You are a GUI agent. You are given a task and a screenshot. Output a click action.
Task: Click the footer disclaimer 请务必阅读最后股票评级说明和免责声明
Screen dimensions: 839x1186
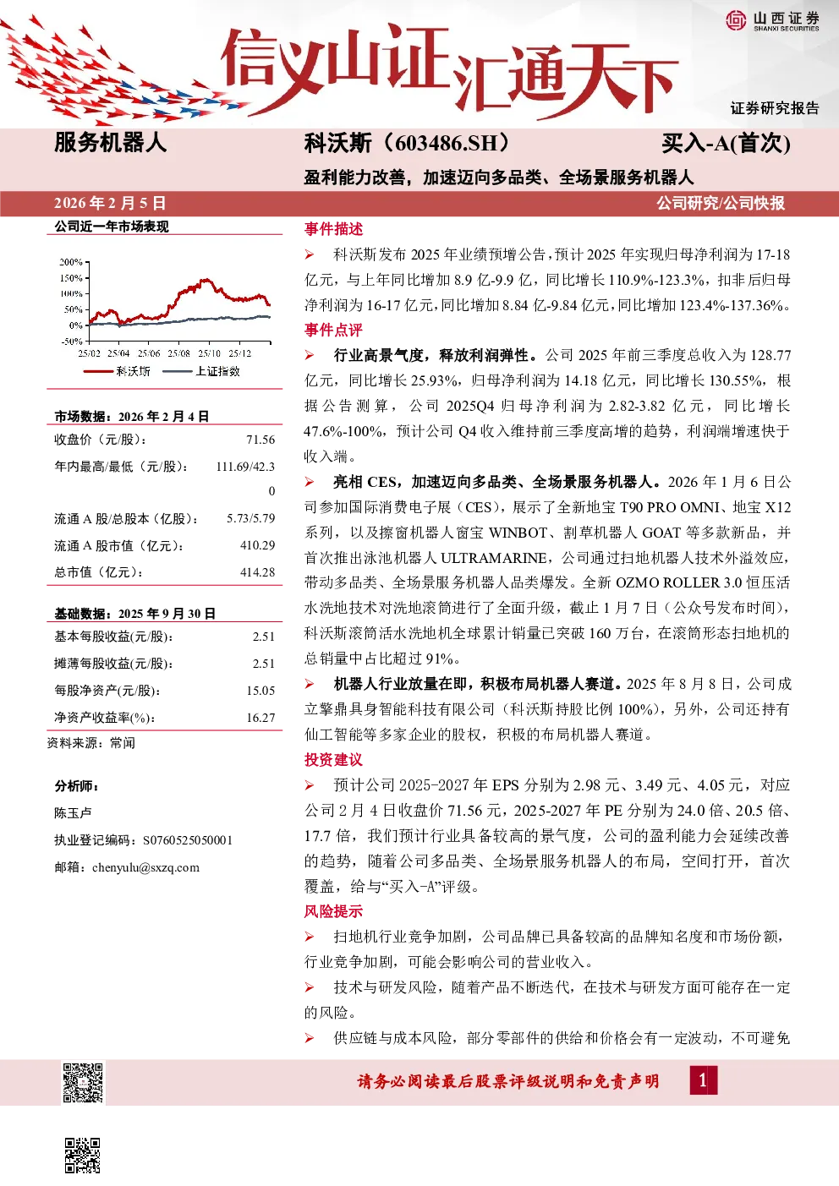click(x=508, y=1081)
